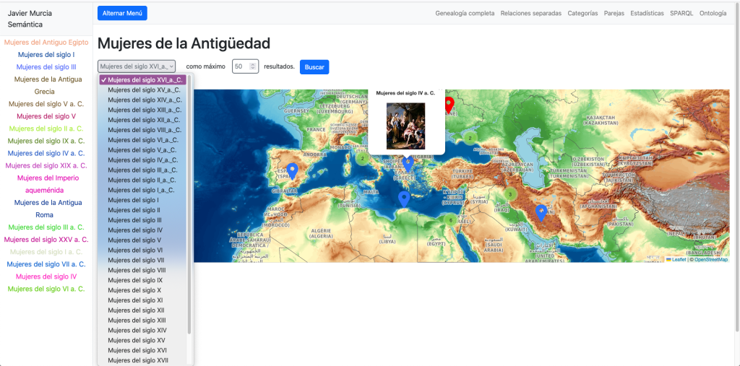The width and height of the screenshot is (740, 366).
Task: Select 'Mujeres del siglo VIII_a._C.' option
Action: [x=145, y=130]
